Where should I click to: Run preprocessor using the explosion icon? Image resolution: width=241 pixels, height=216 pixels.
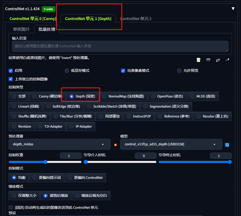pyautogui.click(x=116, y=145)
